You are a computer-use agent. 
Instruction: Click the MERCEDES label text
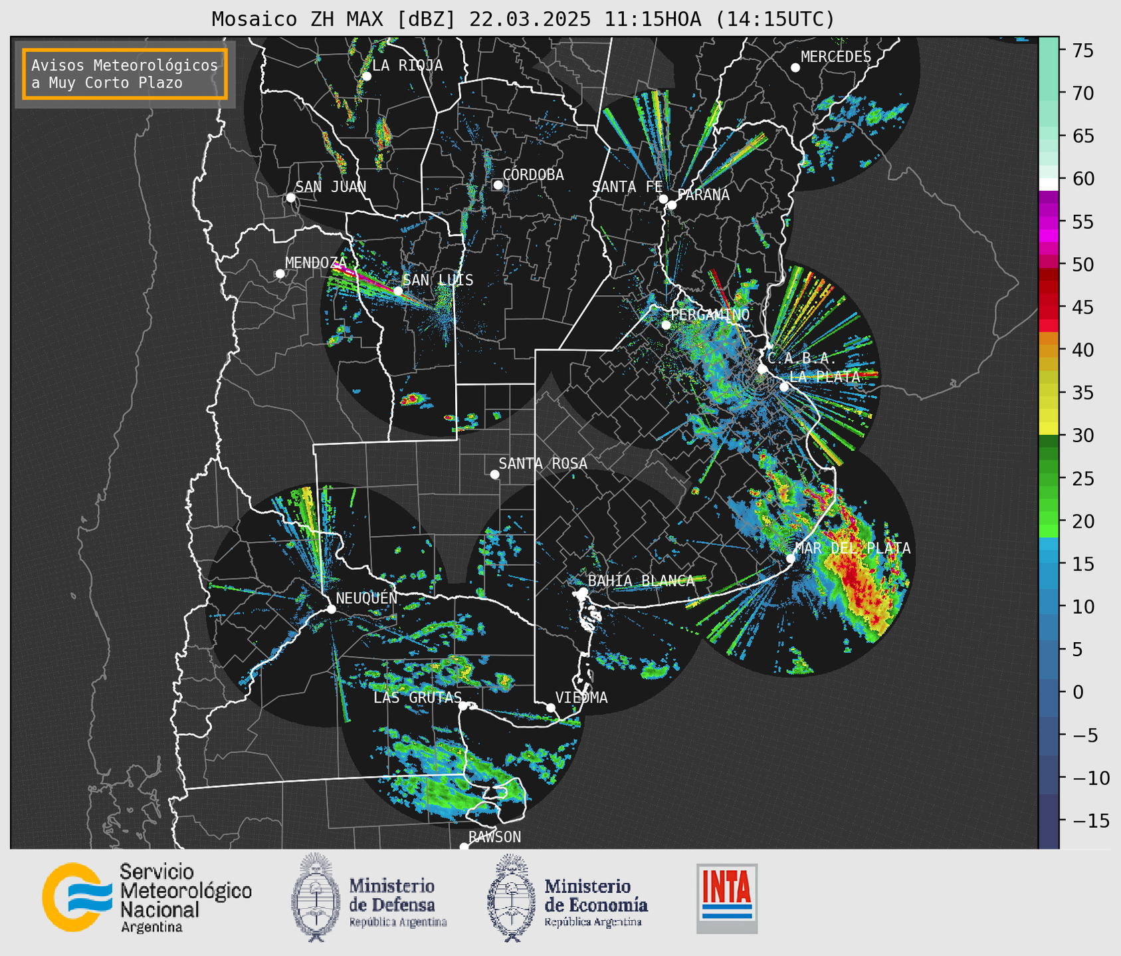[x=836, y=57]
